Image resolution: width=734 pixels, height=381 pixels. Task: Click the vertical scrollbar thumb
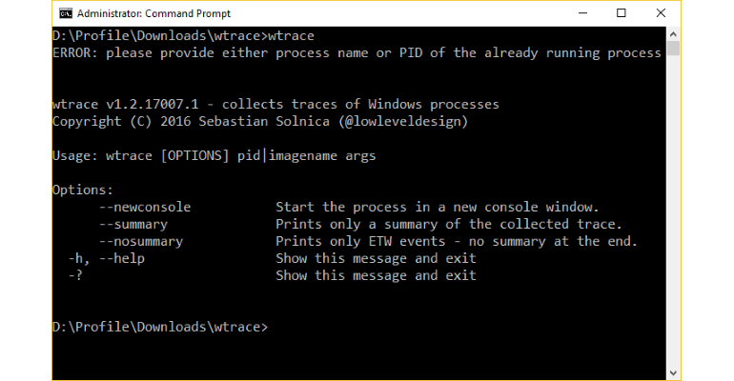(673, 49)
